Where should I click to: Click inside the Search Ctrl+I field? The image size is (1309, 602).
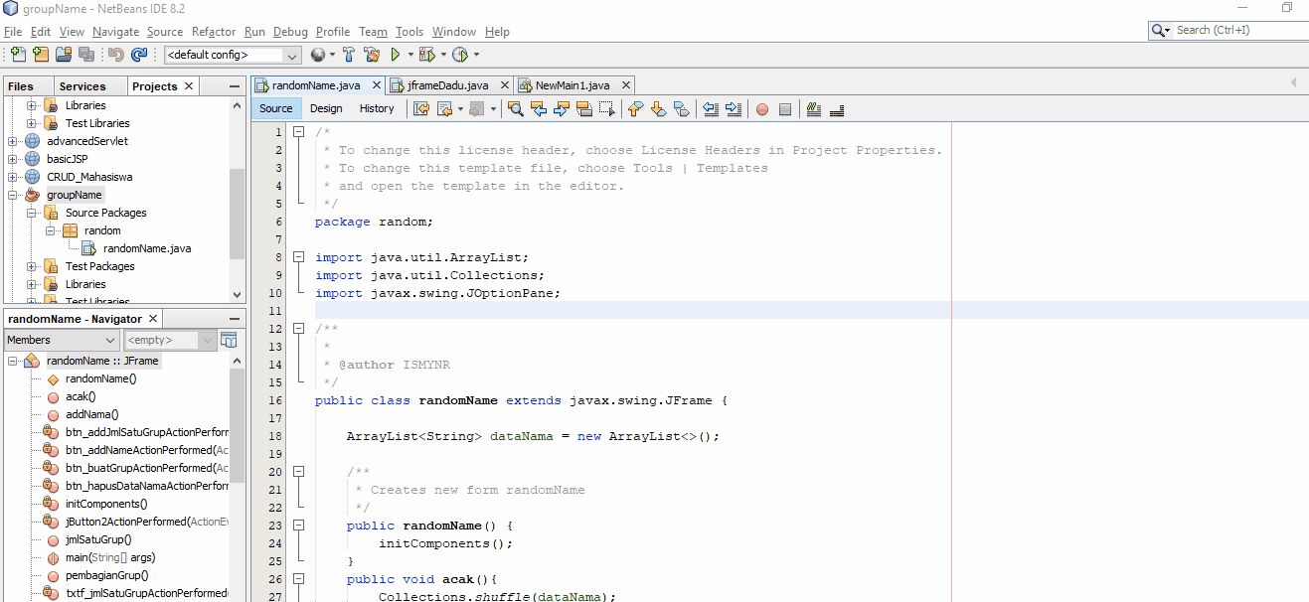pyautogui.click(x=1232, y=30)
